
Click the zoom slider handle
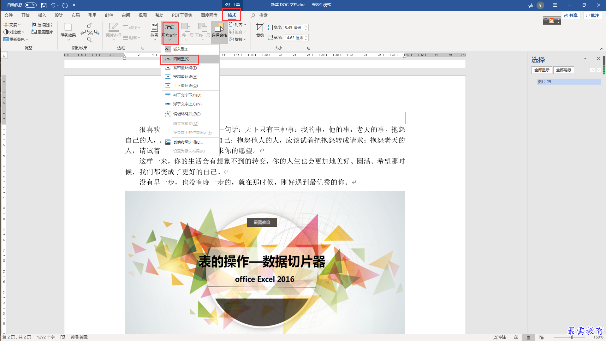click(x=572, y=337)
